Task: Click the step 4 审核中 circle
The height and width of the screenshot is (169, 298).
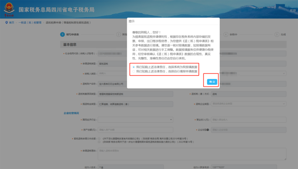Action: click(226, 34)
